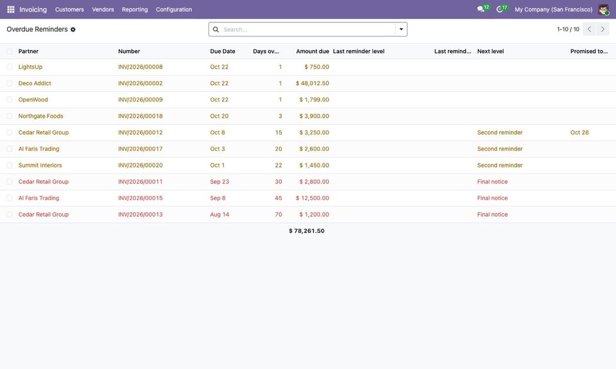Tick the checkbox for INV/2026/00017 row
This screenshot has width=616, height=369.
point(10,149)
